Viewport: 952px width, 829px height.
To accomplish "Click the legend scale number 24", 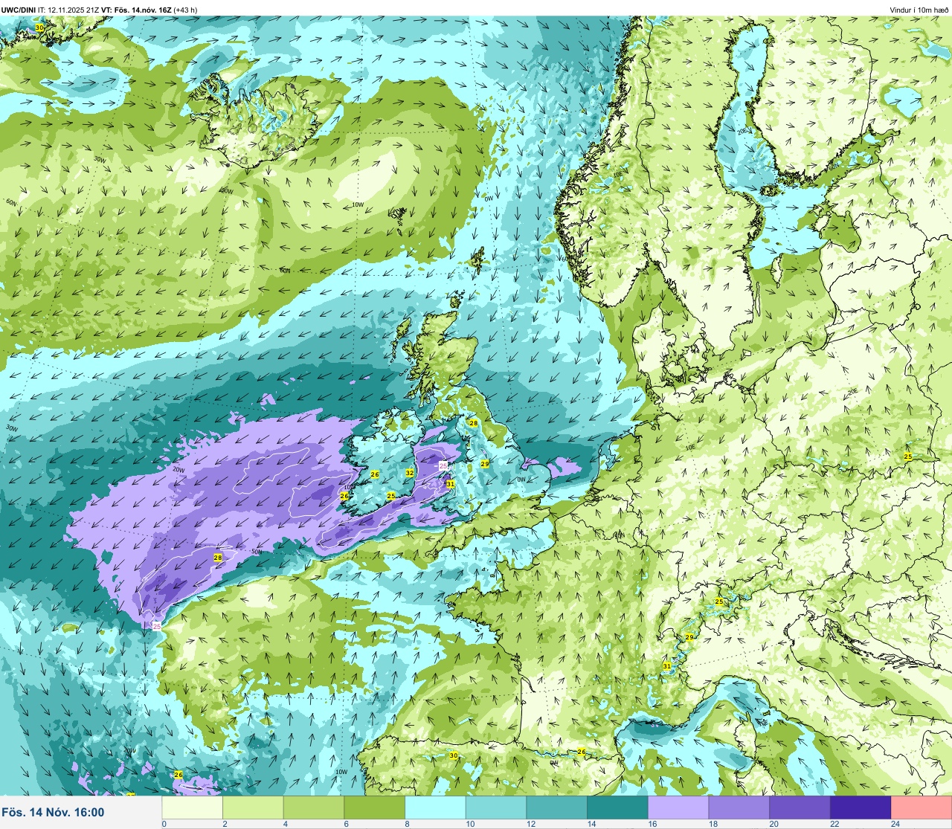I will 895,823.
